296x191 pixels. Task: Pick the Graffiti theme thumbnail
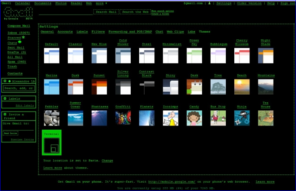[123, 118]
